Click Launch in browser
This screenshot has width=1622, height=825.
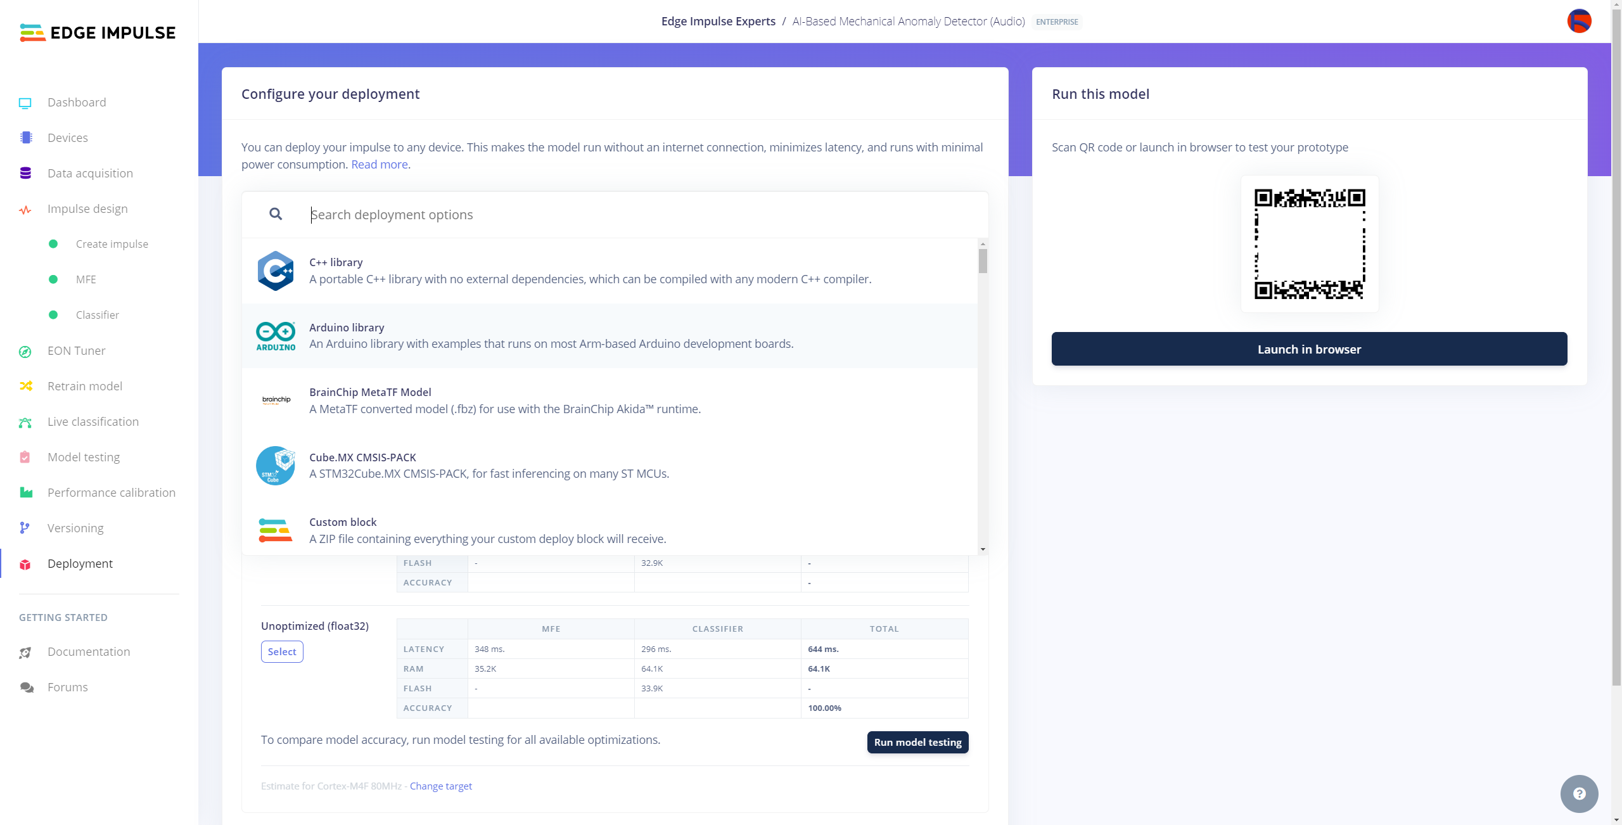[1309, 349]
